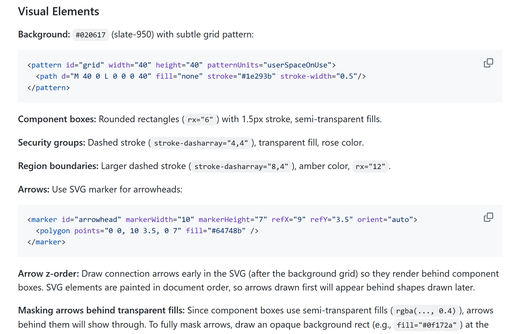Click the fill="#0f172a" inline code
Screen dimensions: 513x334
426,325
